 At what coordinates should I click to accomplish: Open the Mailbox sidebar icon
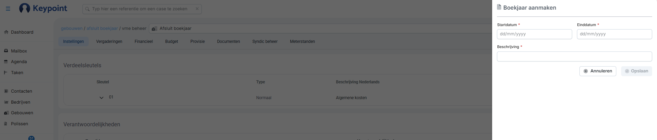(x=6, y=51)
